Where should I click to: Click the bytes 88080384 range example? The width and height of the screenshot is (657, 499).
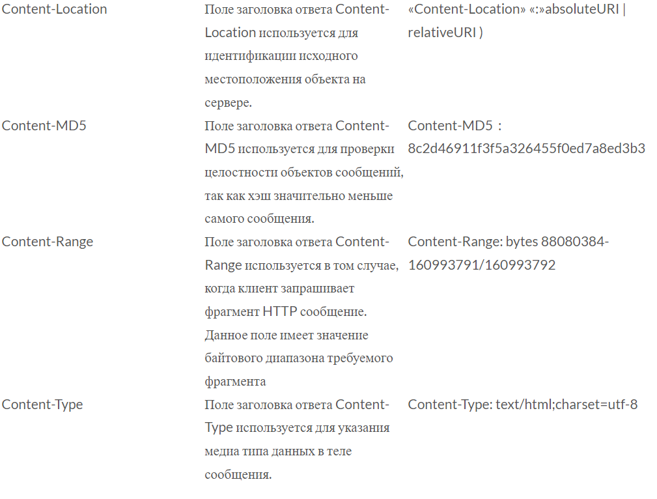509,242
